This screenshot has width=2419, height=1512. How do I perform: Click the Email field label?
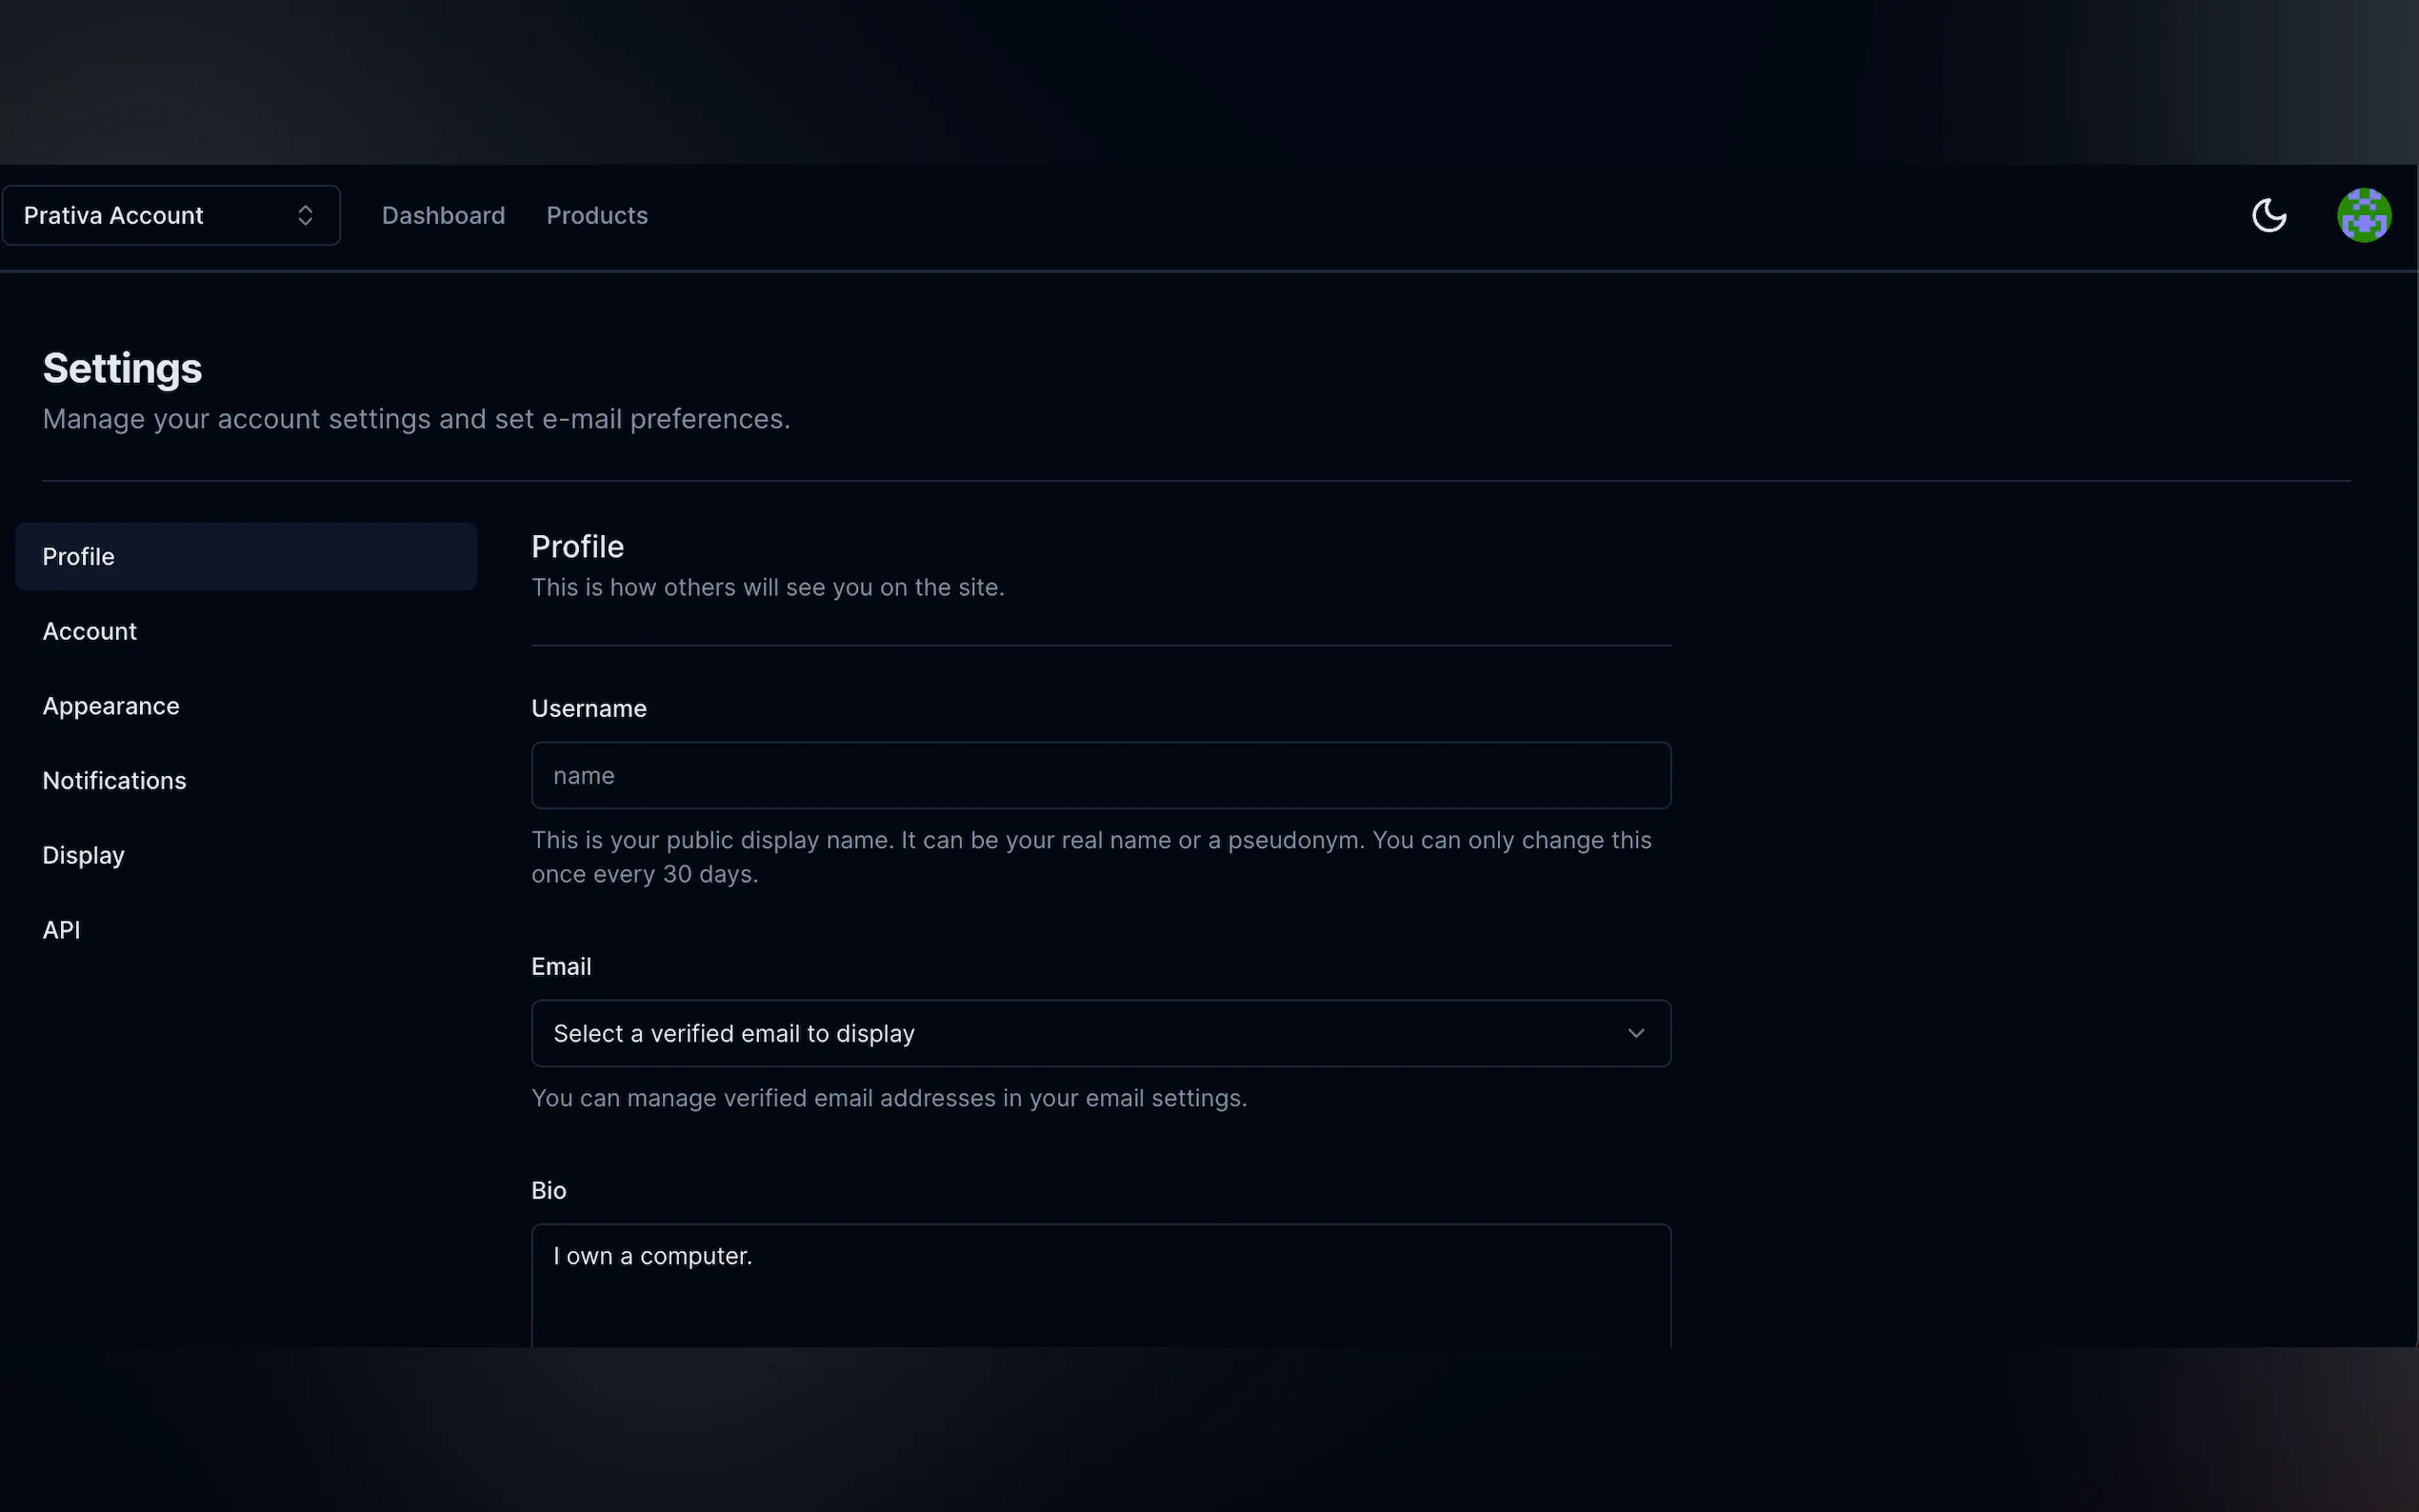click(x=561, y=966)
